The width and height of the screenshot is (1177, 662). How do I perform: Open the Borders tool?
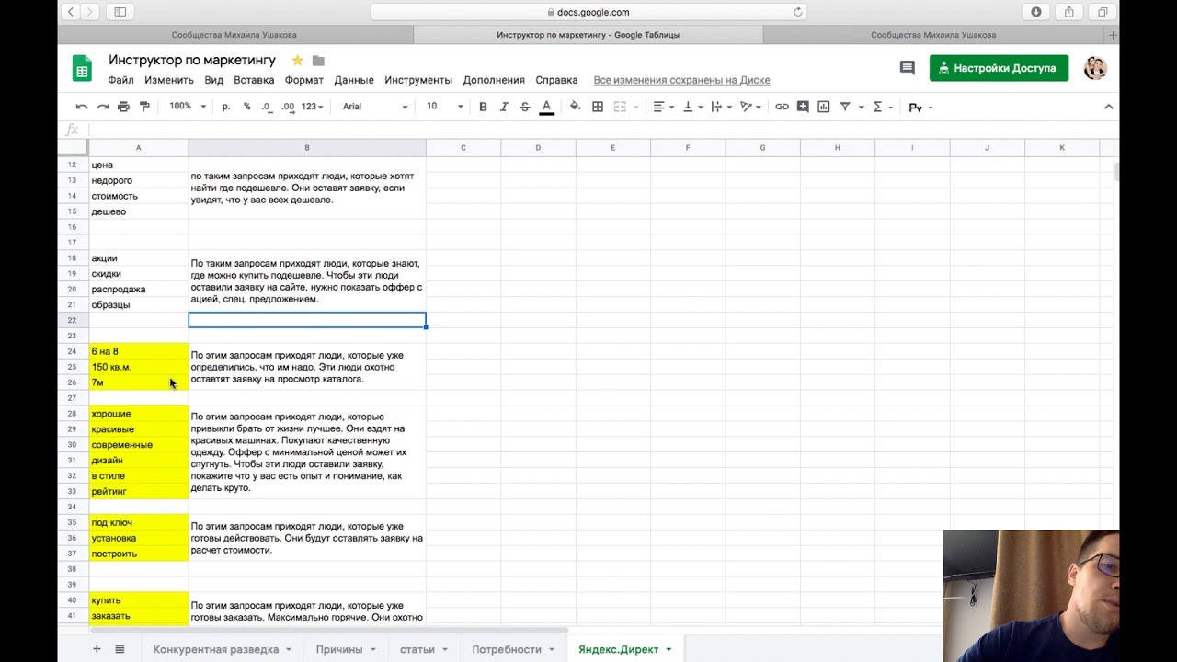598,107
